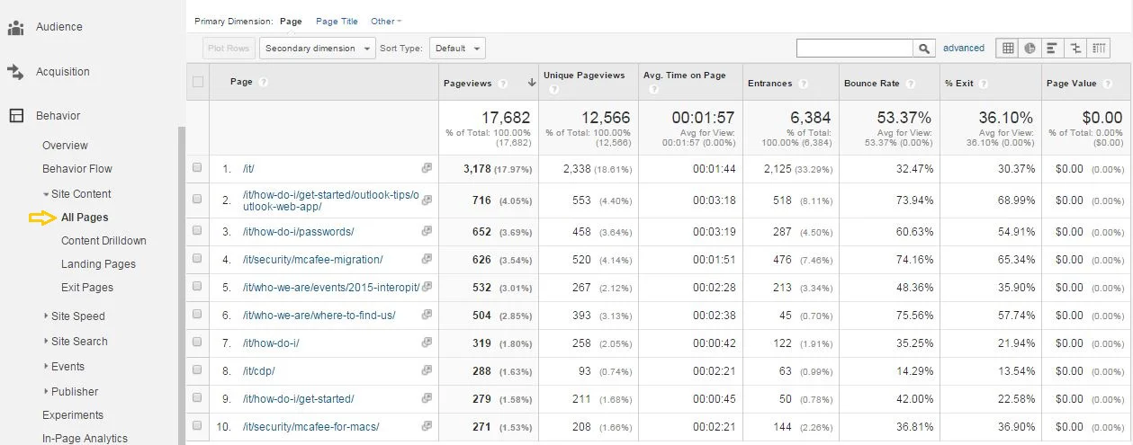The width and height of the screenshot is (1133, 445).
Task: Switch to the data table view icon
Action: [1008, 49]
